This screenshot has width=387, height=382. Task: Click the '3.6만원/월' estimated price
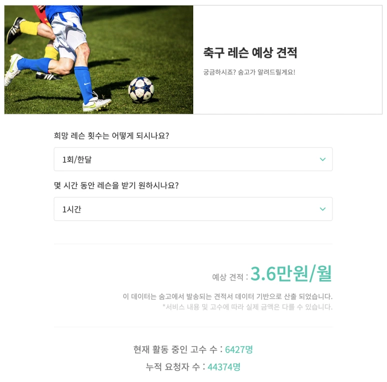point(291,274)
